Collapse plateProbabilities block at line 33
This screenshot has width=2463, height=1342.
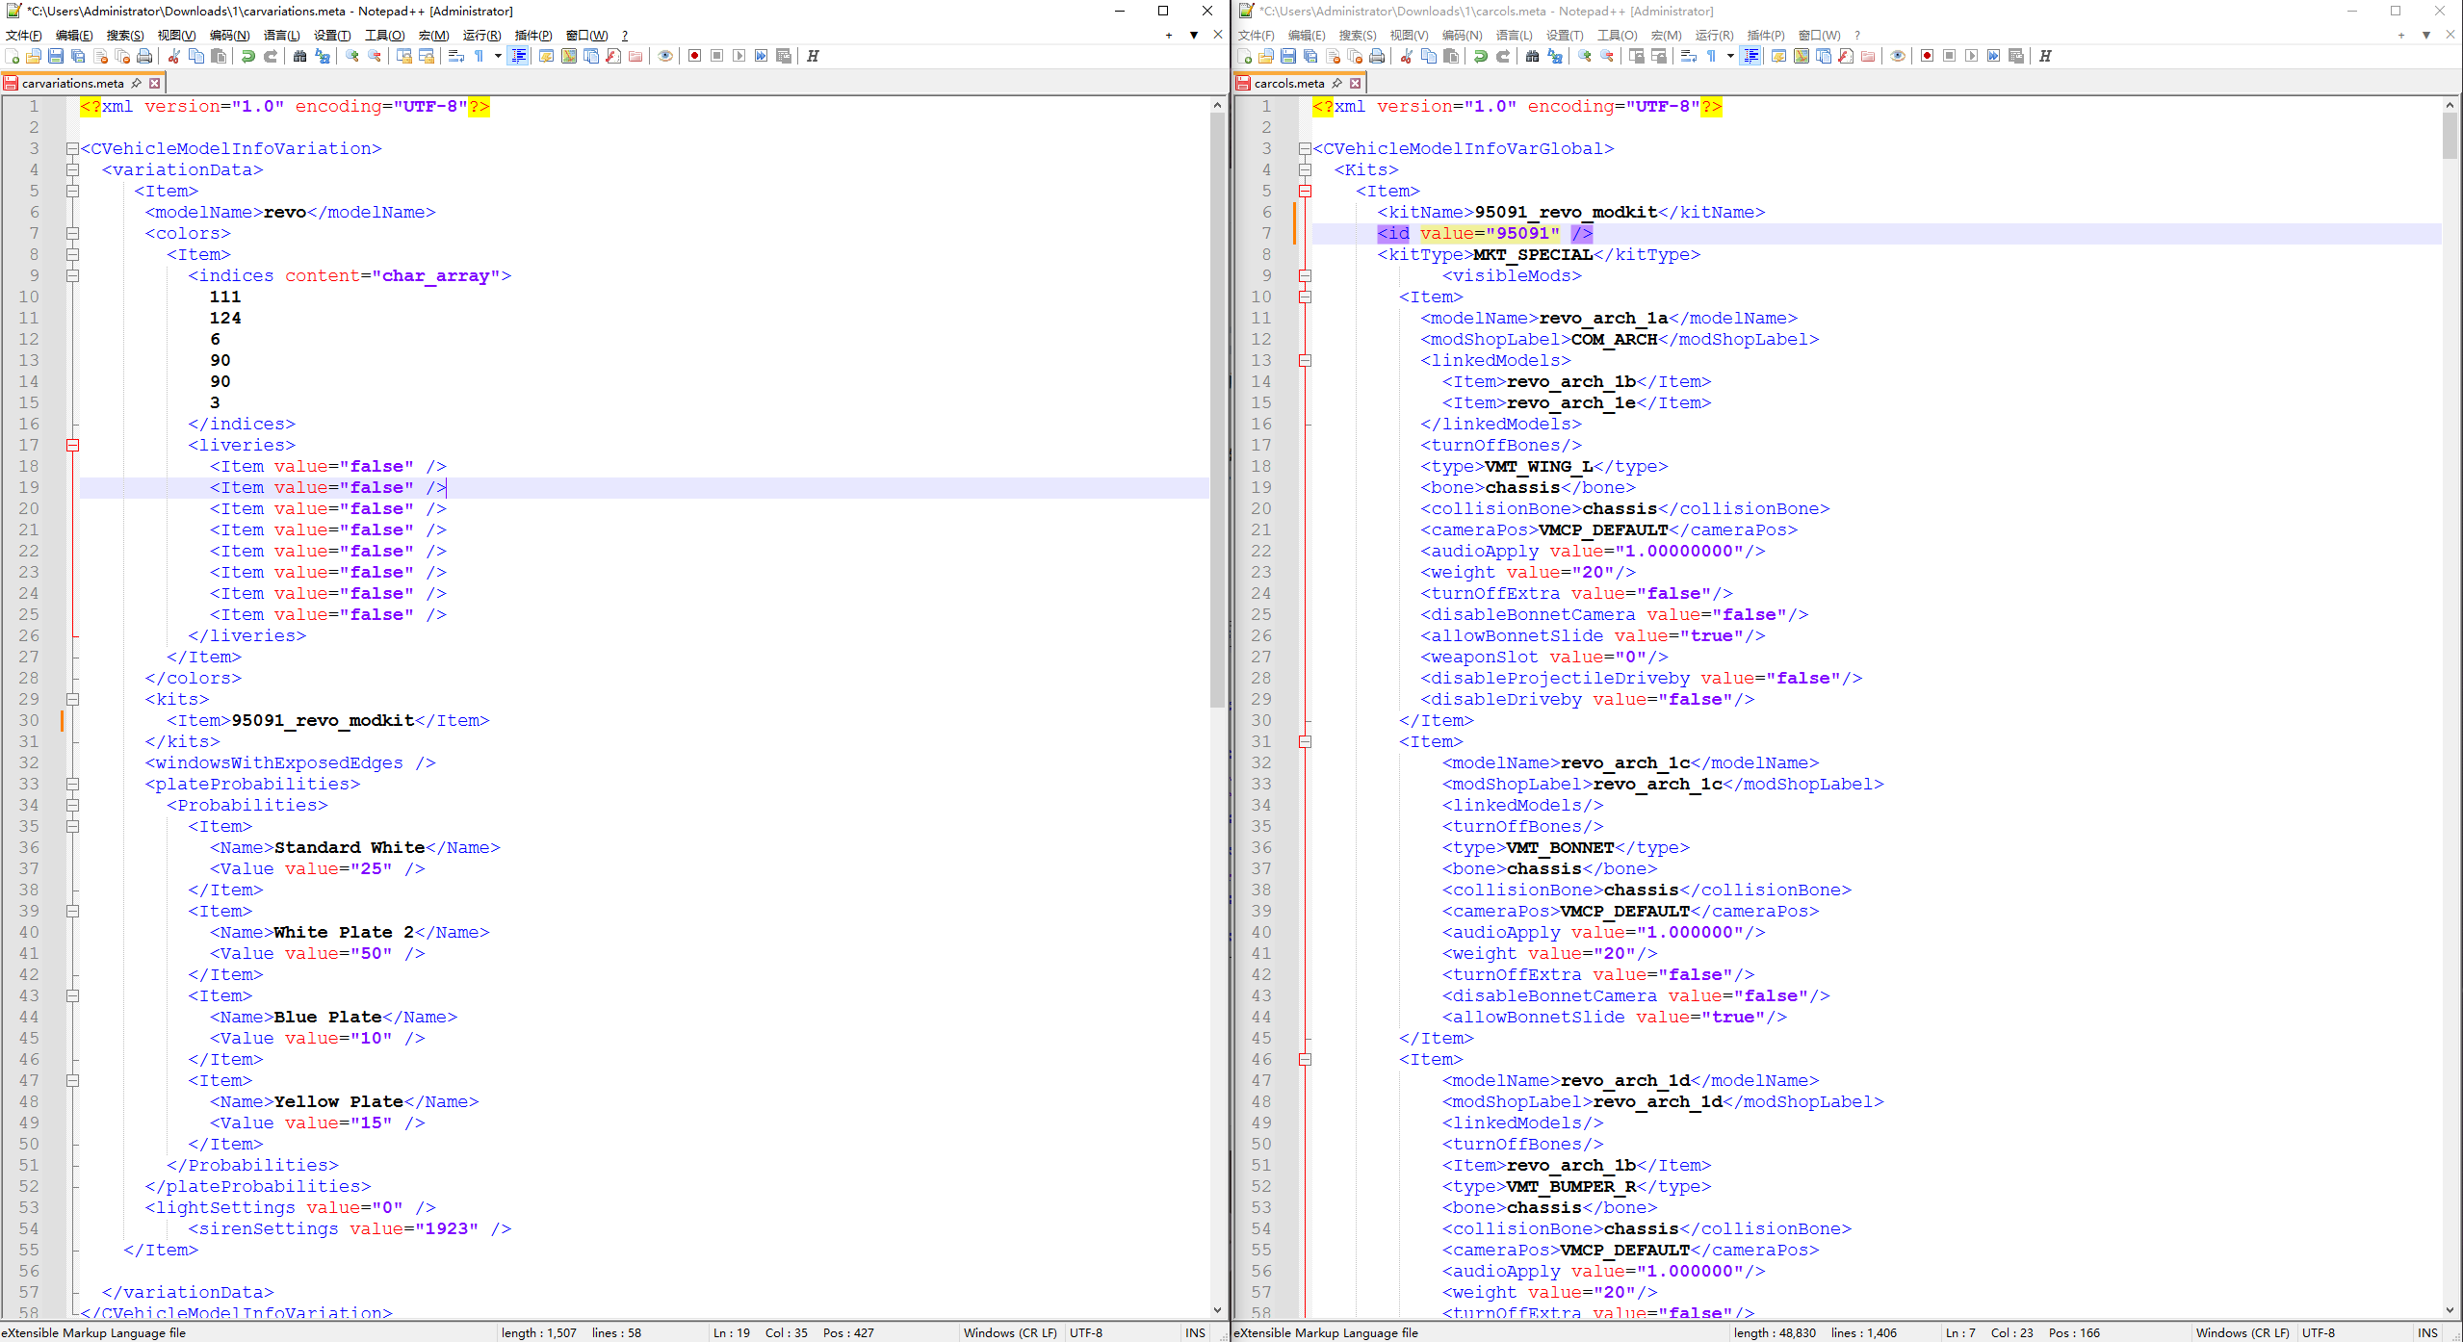pyautogui.click(x=72, y=785)
